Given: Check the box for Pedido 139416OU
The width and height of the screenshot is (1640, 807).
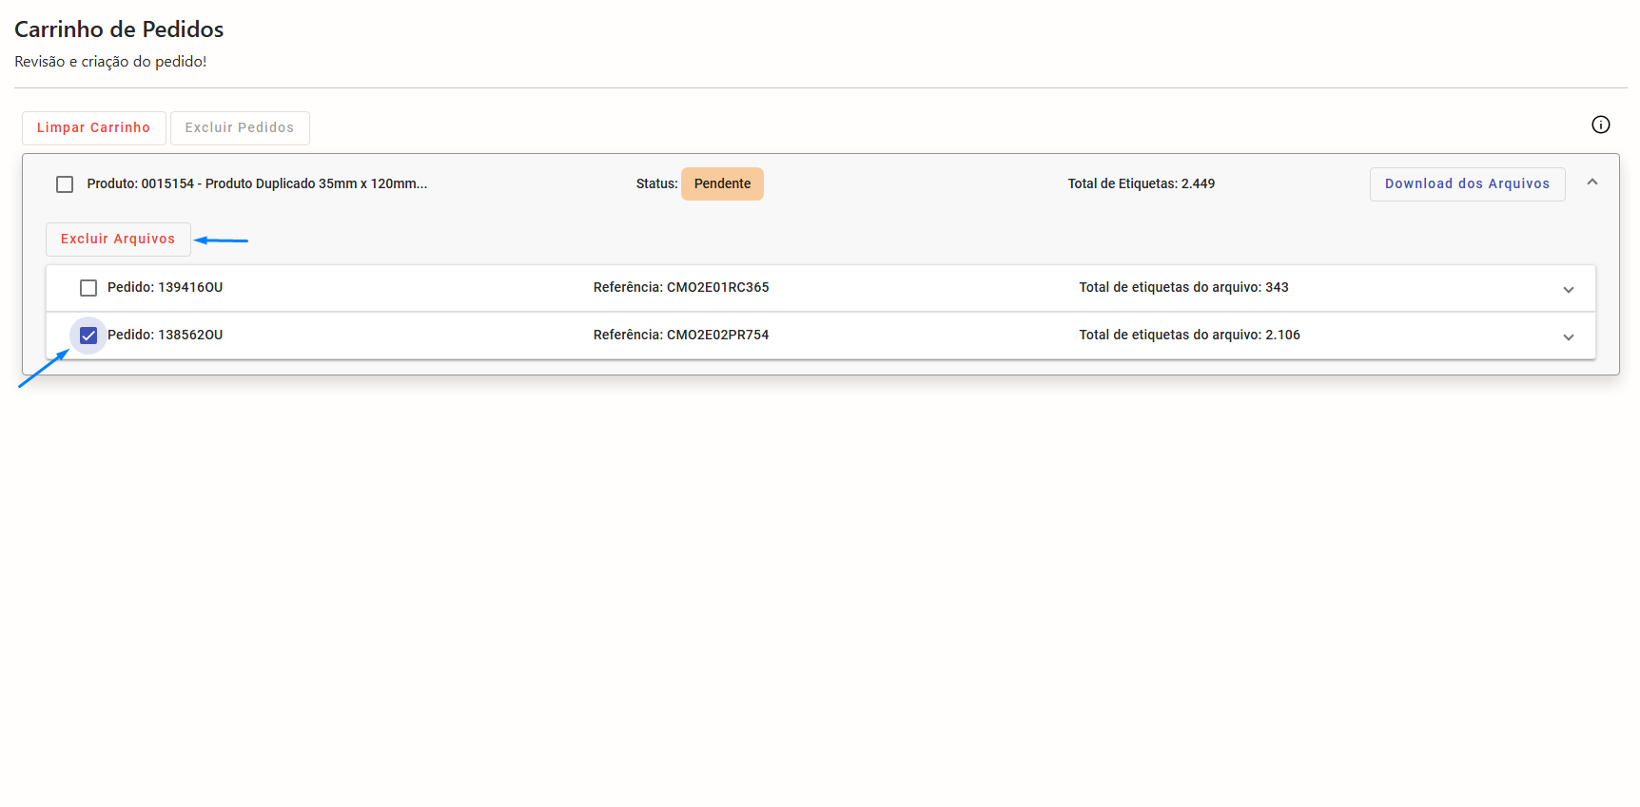Looking at the screenshot, I should tap(88, 288).
